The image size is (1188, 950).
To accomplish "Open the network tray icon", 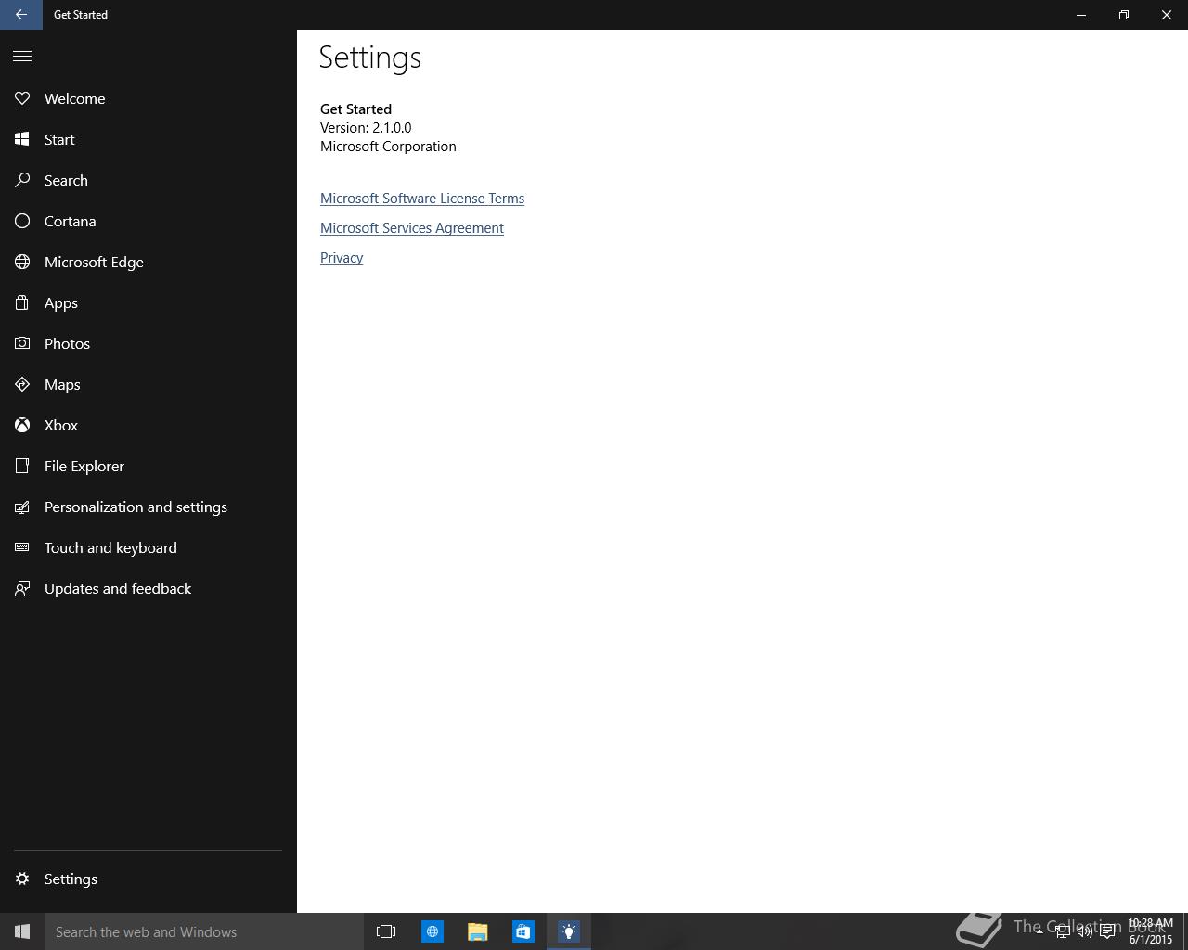I will [1062, 931].
